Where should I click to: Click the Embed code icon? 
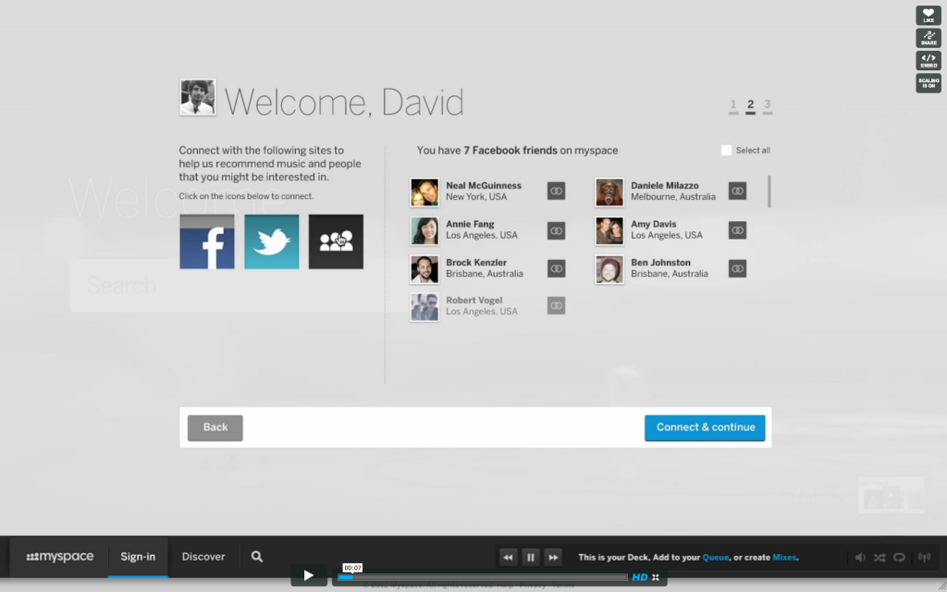(x=929, y=60)
